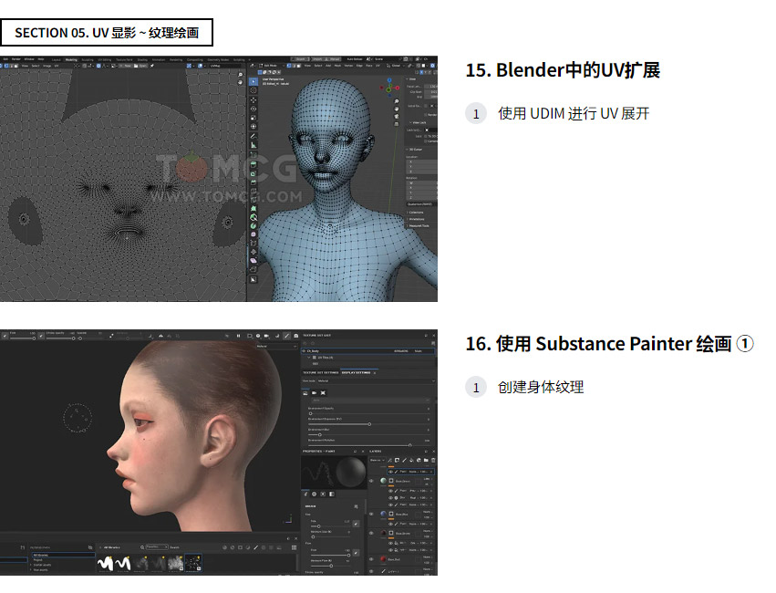Click the Substance Painter pause rendering icon
The height and width of the screenshot is (593, 776).
(239, 336)
